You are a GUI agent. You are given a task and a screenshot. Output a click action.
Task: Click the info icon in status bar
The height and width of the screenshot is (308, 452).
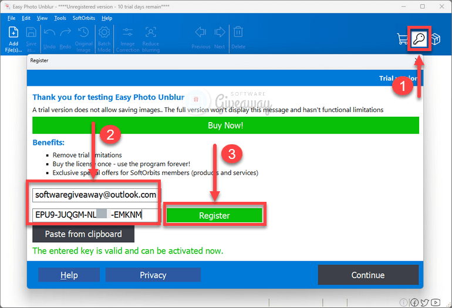click(x=404, y=302)
